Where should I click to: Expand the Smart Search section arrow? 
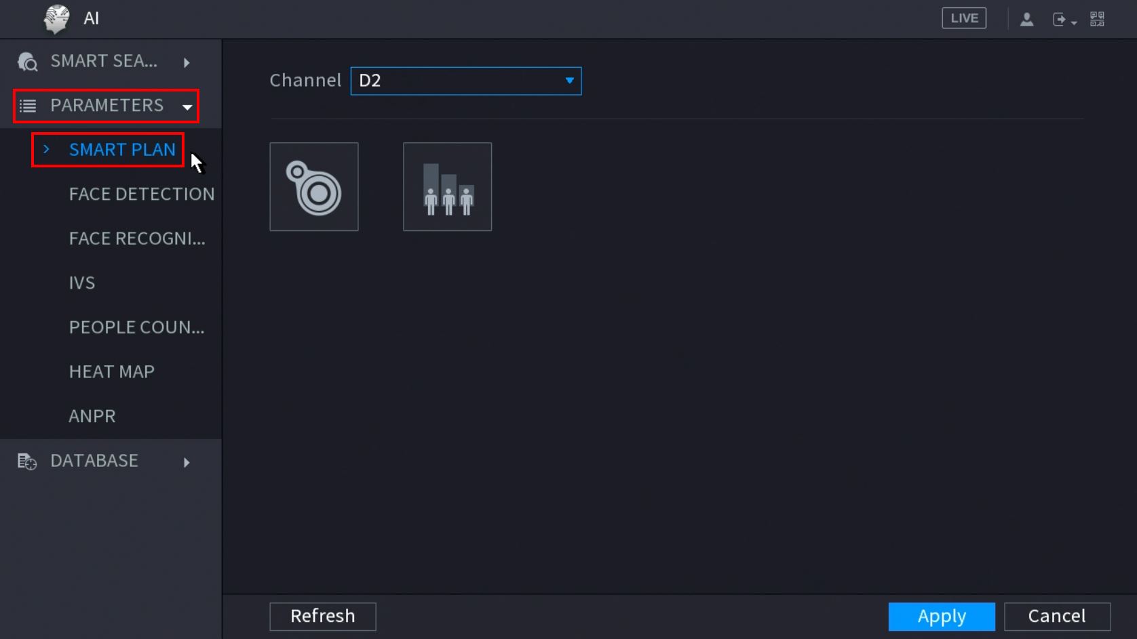[187, 62]
